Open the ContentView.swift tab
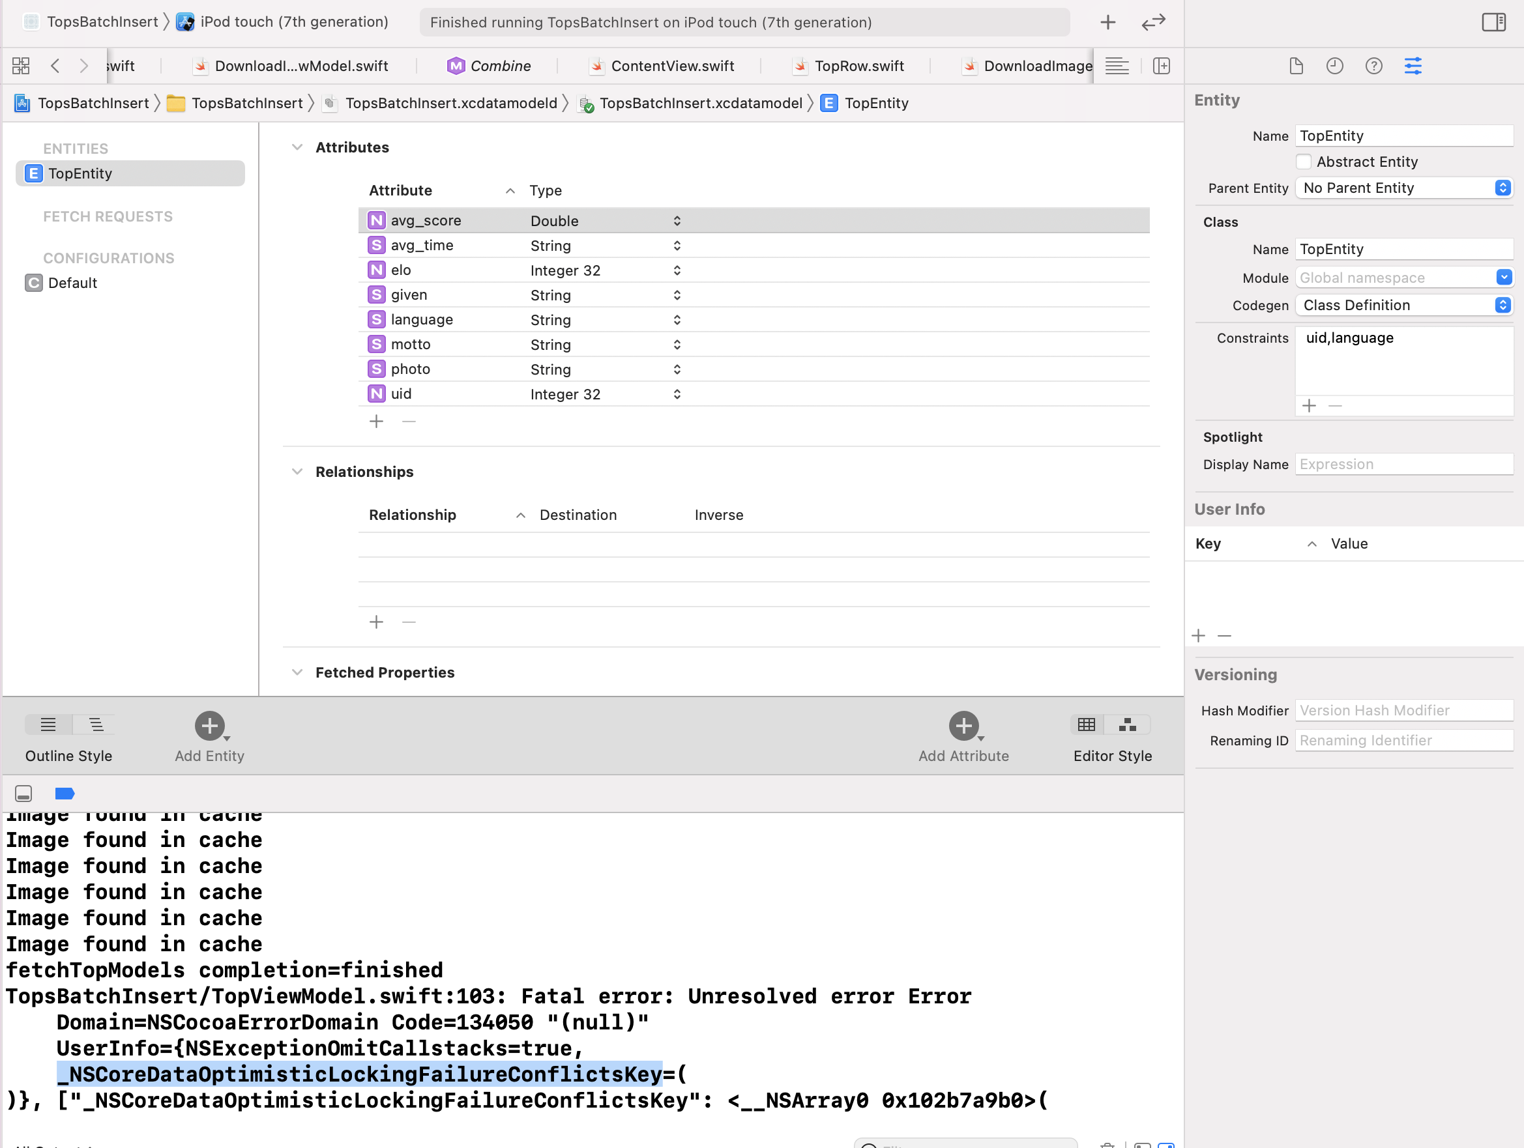Screen dimensions: 1524x1148 662,66
